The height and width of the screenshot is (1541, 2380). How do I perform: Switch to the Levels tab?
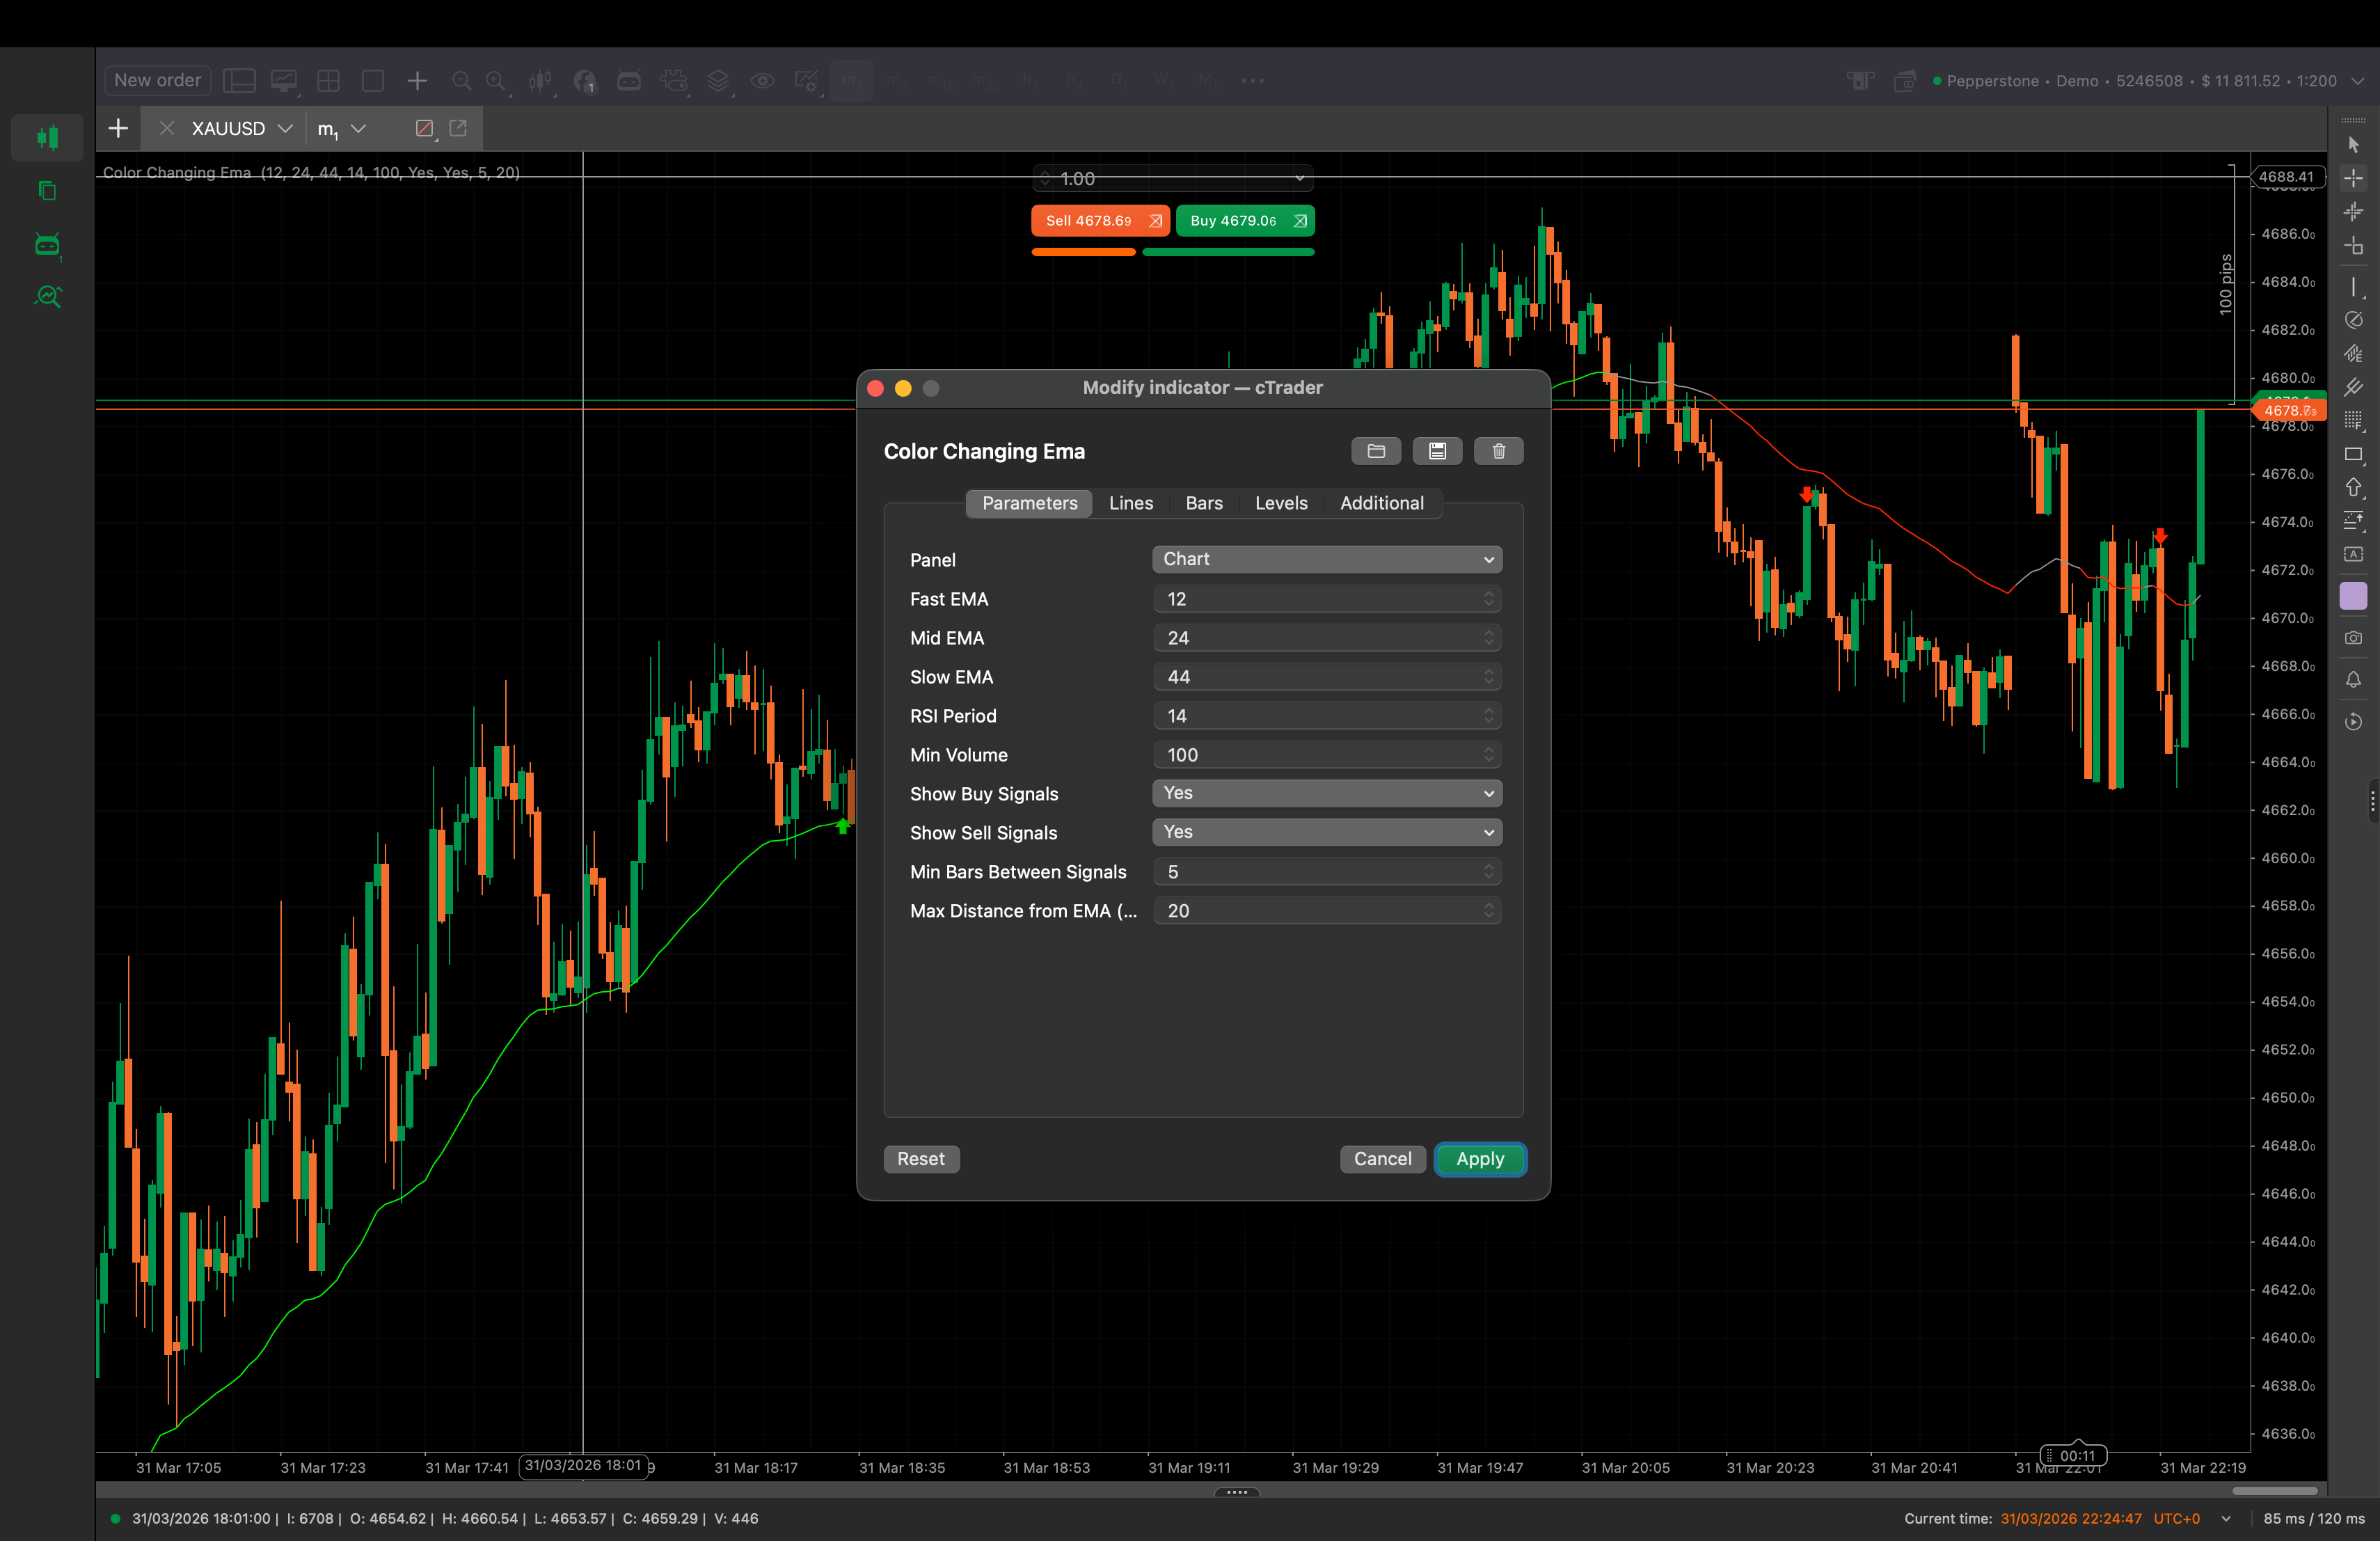click(1280, 503)
